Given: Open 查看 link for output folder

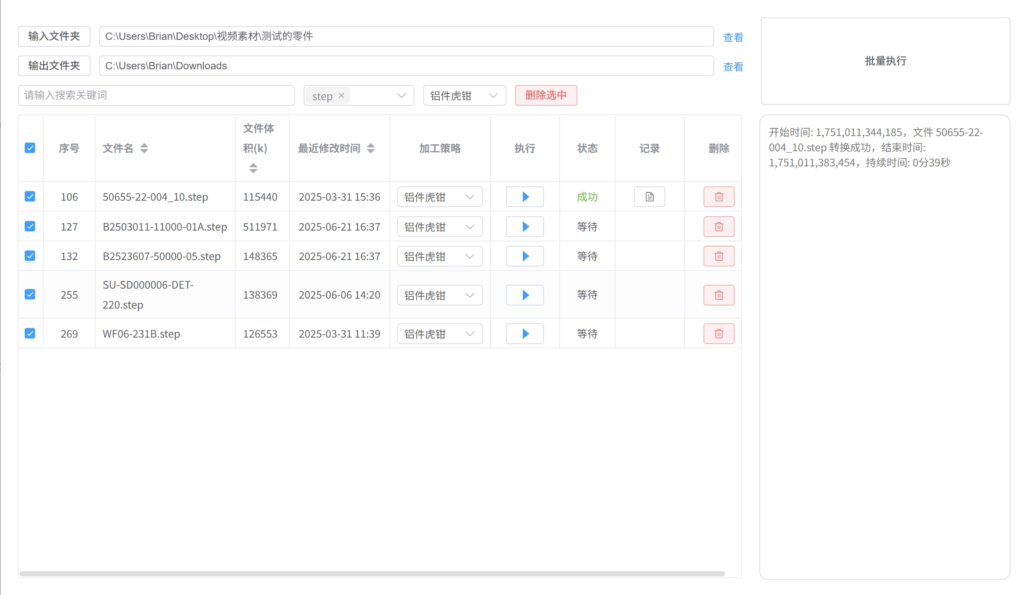Looking at the screenshot, I should (x=733, y=67).
